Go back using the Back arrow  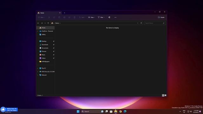tap(38, 23)
